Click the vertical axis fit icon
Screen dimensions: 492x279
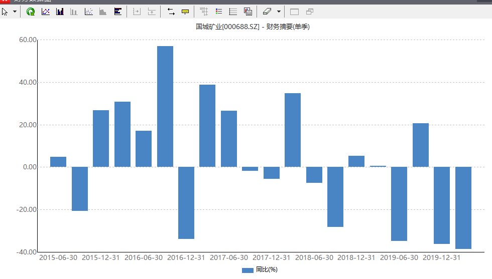click(152, 12)
